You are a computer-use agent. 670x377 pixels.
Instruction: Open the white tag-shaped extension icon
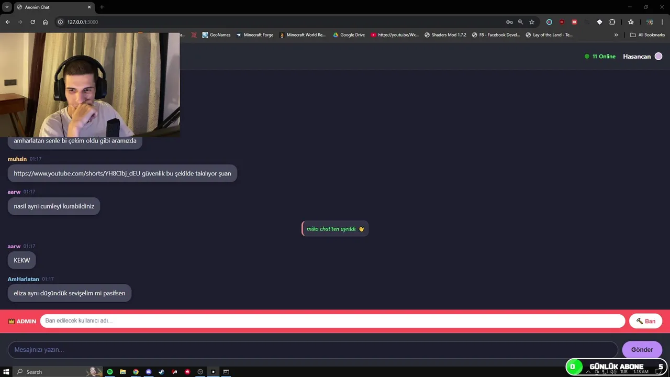click(x=599, y=22)
